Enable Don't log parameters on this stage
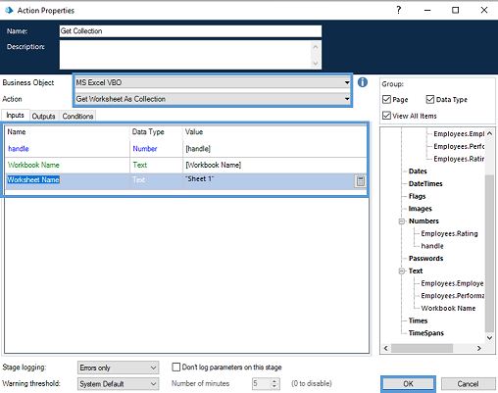This screenshot has height=393, width=498. 176,368
